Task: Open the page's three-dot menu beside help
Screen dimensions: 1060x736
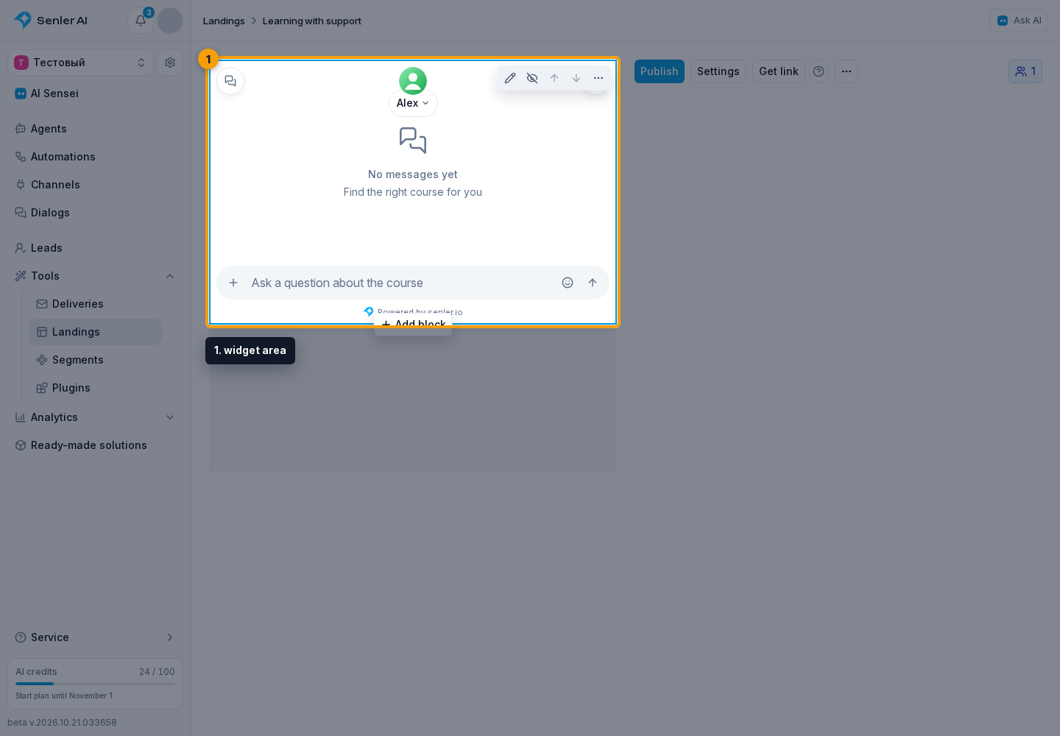Action: tap(847, 71)
